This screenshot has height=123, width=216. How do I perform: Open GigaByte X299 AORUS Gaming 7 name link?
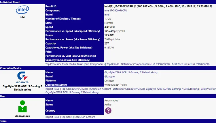[131, 72]
